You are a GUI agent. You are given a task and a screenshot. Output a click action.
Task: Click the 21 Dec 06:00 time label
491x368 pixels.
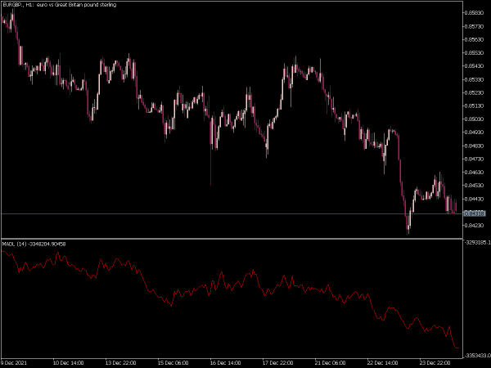click(330, 363)
